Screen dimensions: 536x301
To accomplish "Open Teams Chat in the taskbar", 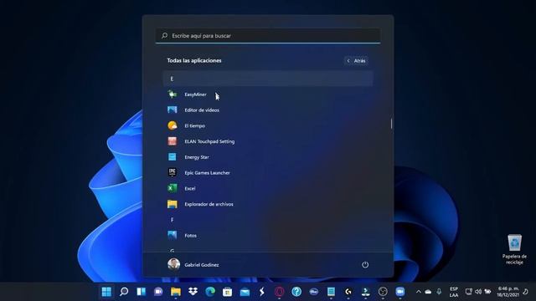I will pyautogui.click(x=158, y=292).
